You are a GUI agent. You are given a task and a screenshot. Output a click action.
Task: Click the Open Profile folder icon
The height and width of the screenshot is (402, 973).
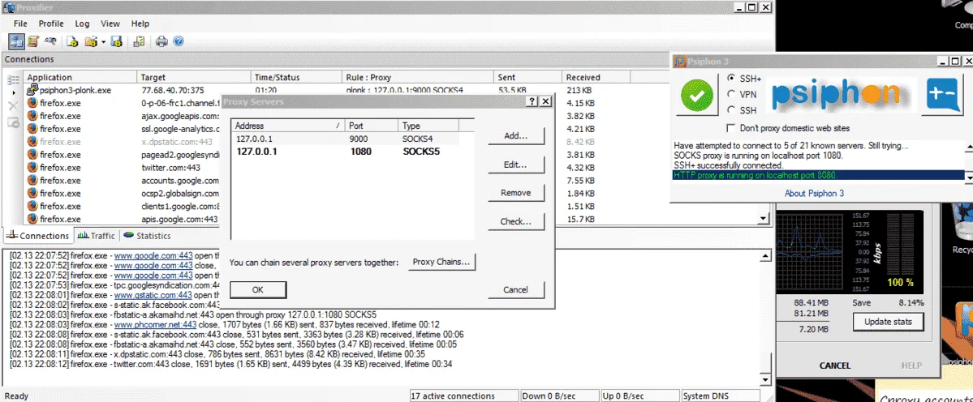click(x=91, y=41)
